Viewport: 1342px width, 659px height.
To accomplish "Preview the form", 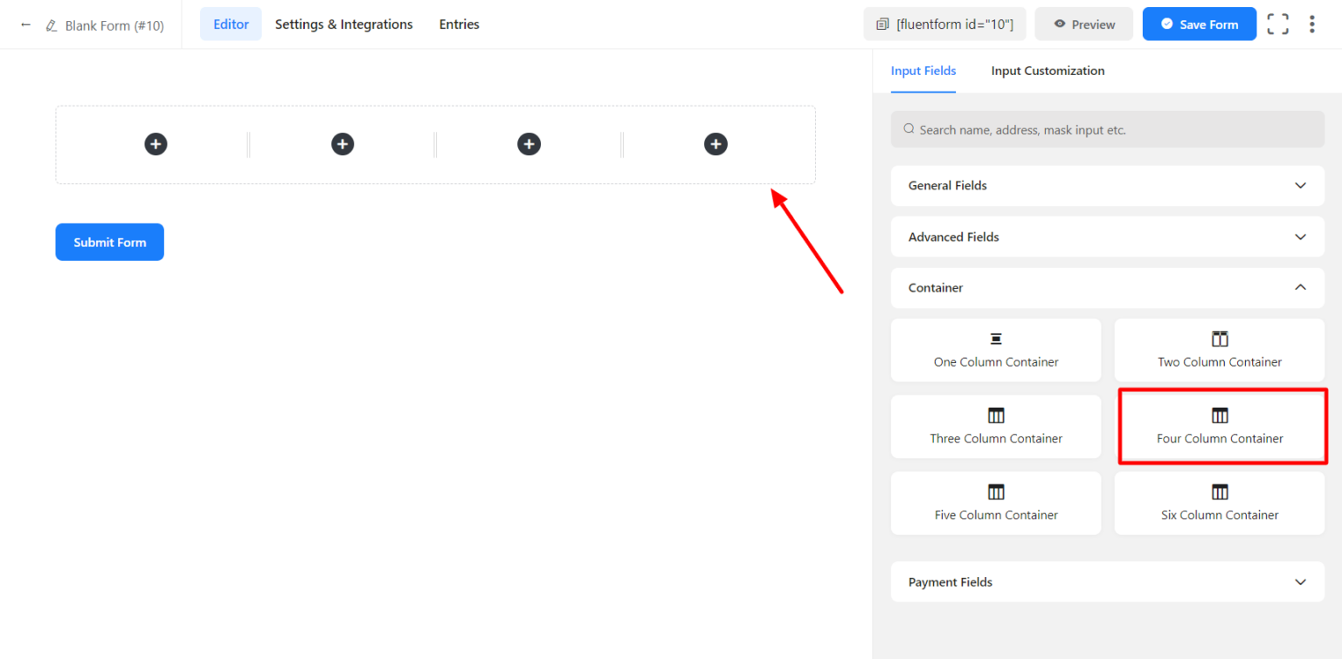I will (1083, 24).
